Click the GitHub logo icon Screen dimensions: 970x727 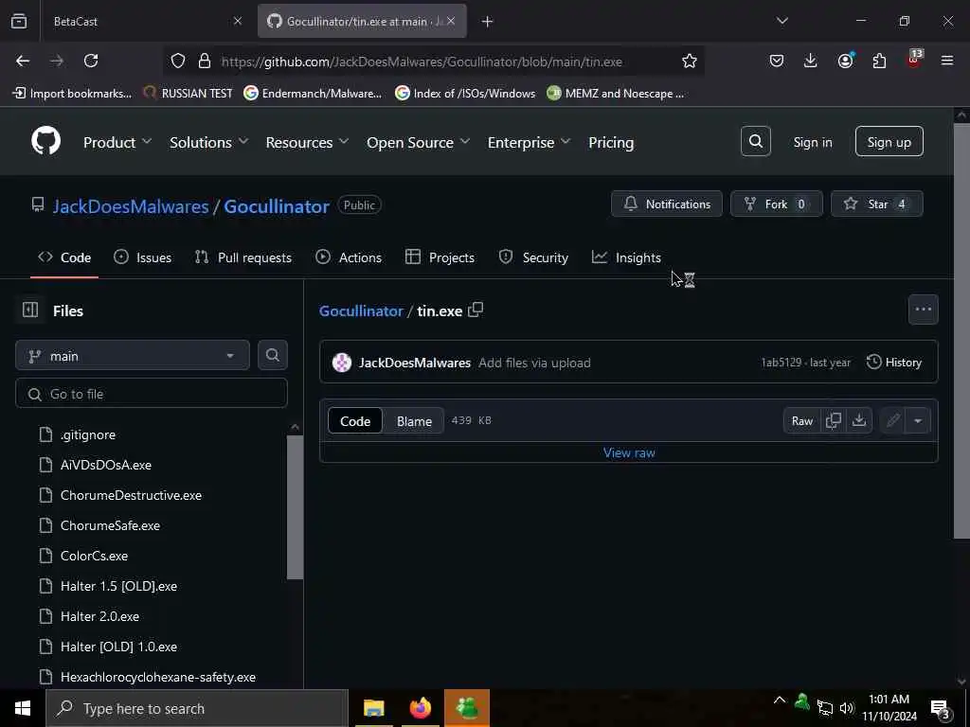coord(45,141)
